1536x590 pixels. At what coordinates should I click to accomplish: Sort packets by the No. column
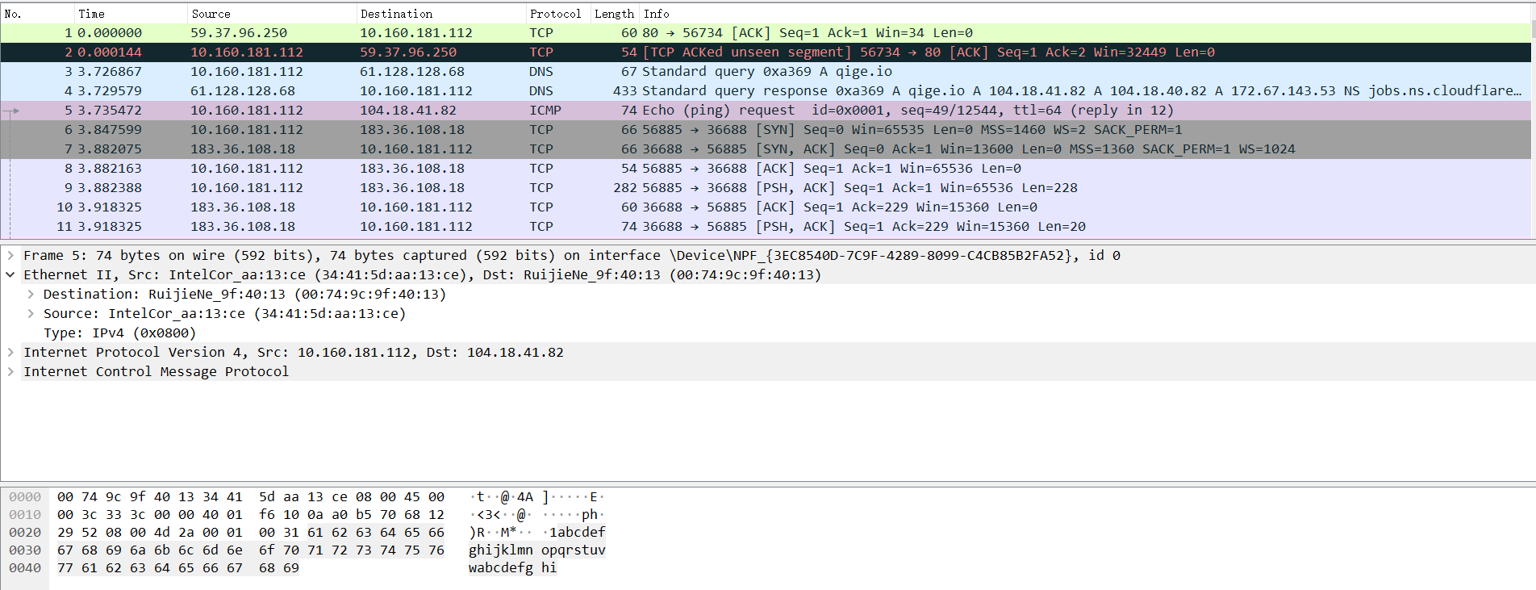[x=37, y=14]
